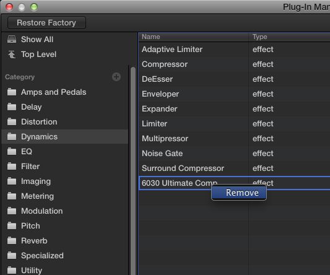Viewport: 330px width, 275px height.
Task: Click the Show All drive icon
Action: click(x=12, y=39)
